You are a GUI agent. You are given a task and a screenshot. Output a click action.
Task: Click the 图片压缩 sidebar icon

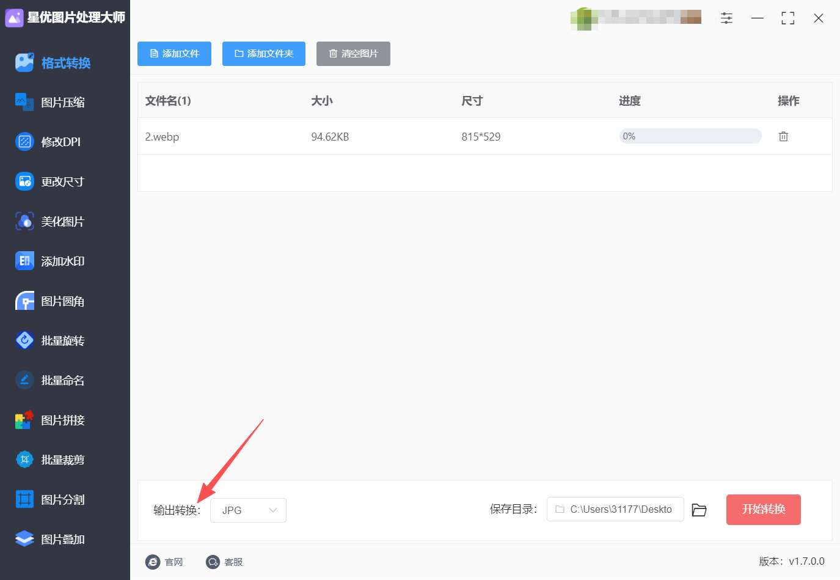point(24,102)
